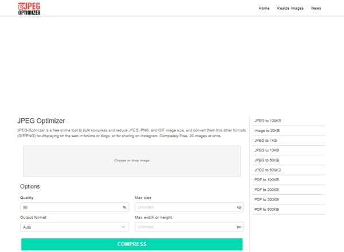
Task: Click the Max size input field
Action: click(189, 207)
